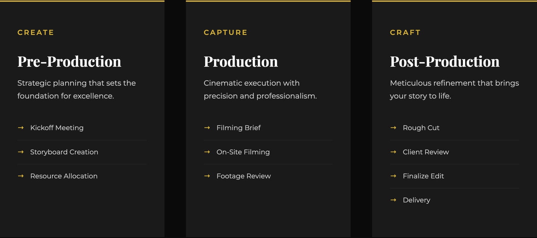Click the arrow icon beside Footage Review
This screenshot has height=238, width=537.
pos(207,176)
